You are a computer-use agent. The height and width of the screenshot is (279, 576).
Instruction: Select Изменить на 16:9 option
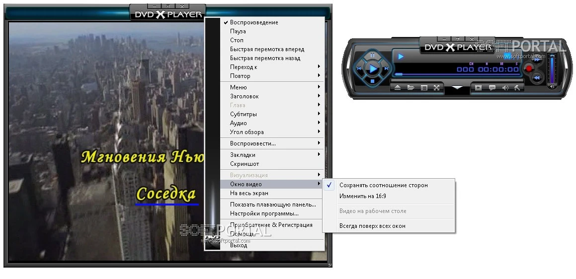click(363, 196)
